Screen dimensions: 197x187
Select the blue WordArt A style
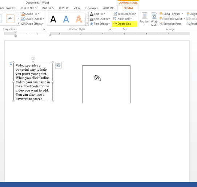tap(66, 19)
